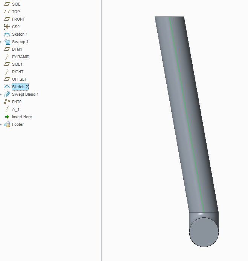Screen dimensions: 248x261
Task: Select RIGHT in the model tree
Action: pos(18,72)
